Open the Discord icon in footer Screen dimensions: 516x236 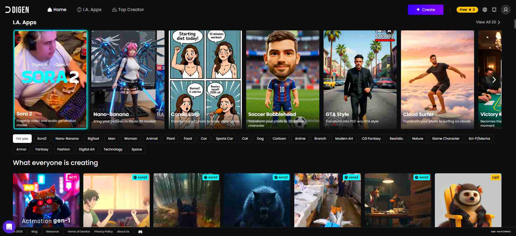tap(140, 232)
